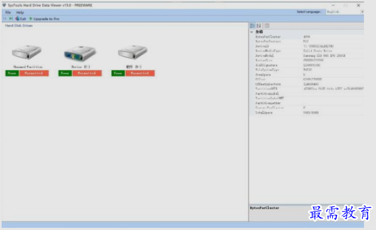
Task: Click Formatted under Unnamed Partition
Action: pyautogui.click(x=34, y=73)
